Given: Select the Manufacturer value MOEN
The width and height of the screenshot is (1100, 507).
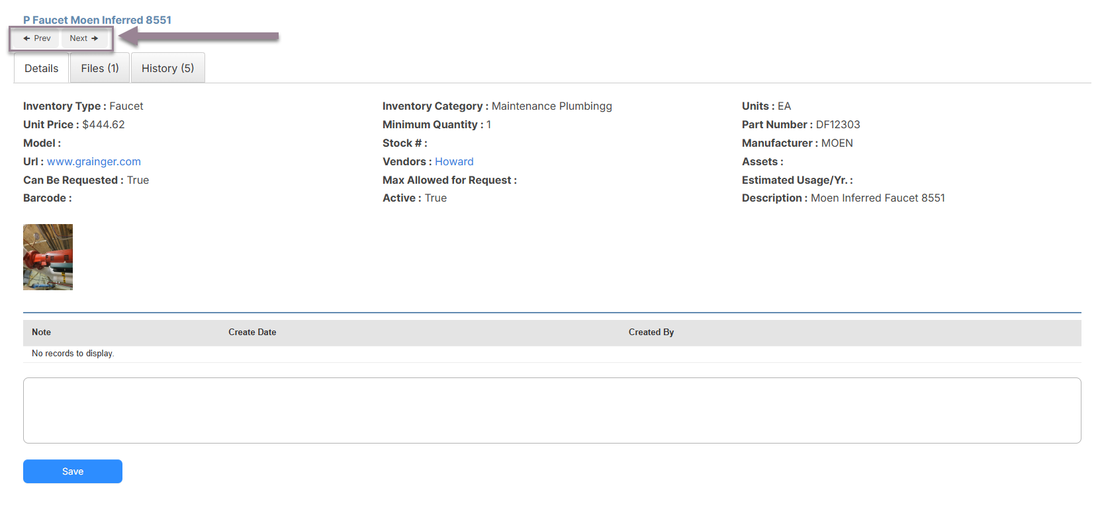Looking at the screenshot, I should point(837,143).
